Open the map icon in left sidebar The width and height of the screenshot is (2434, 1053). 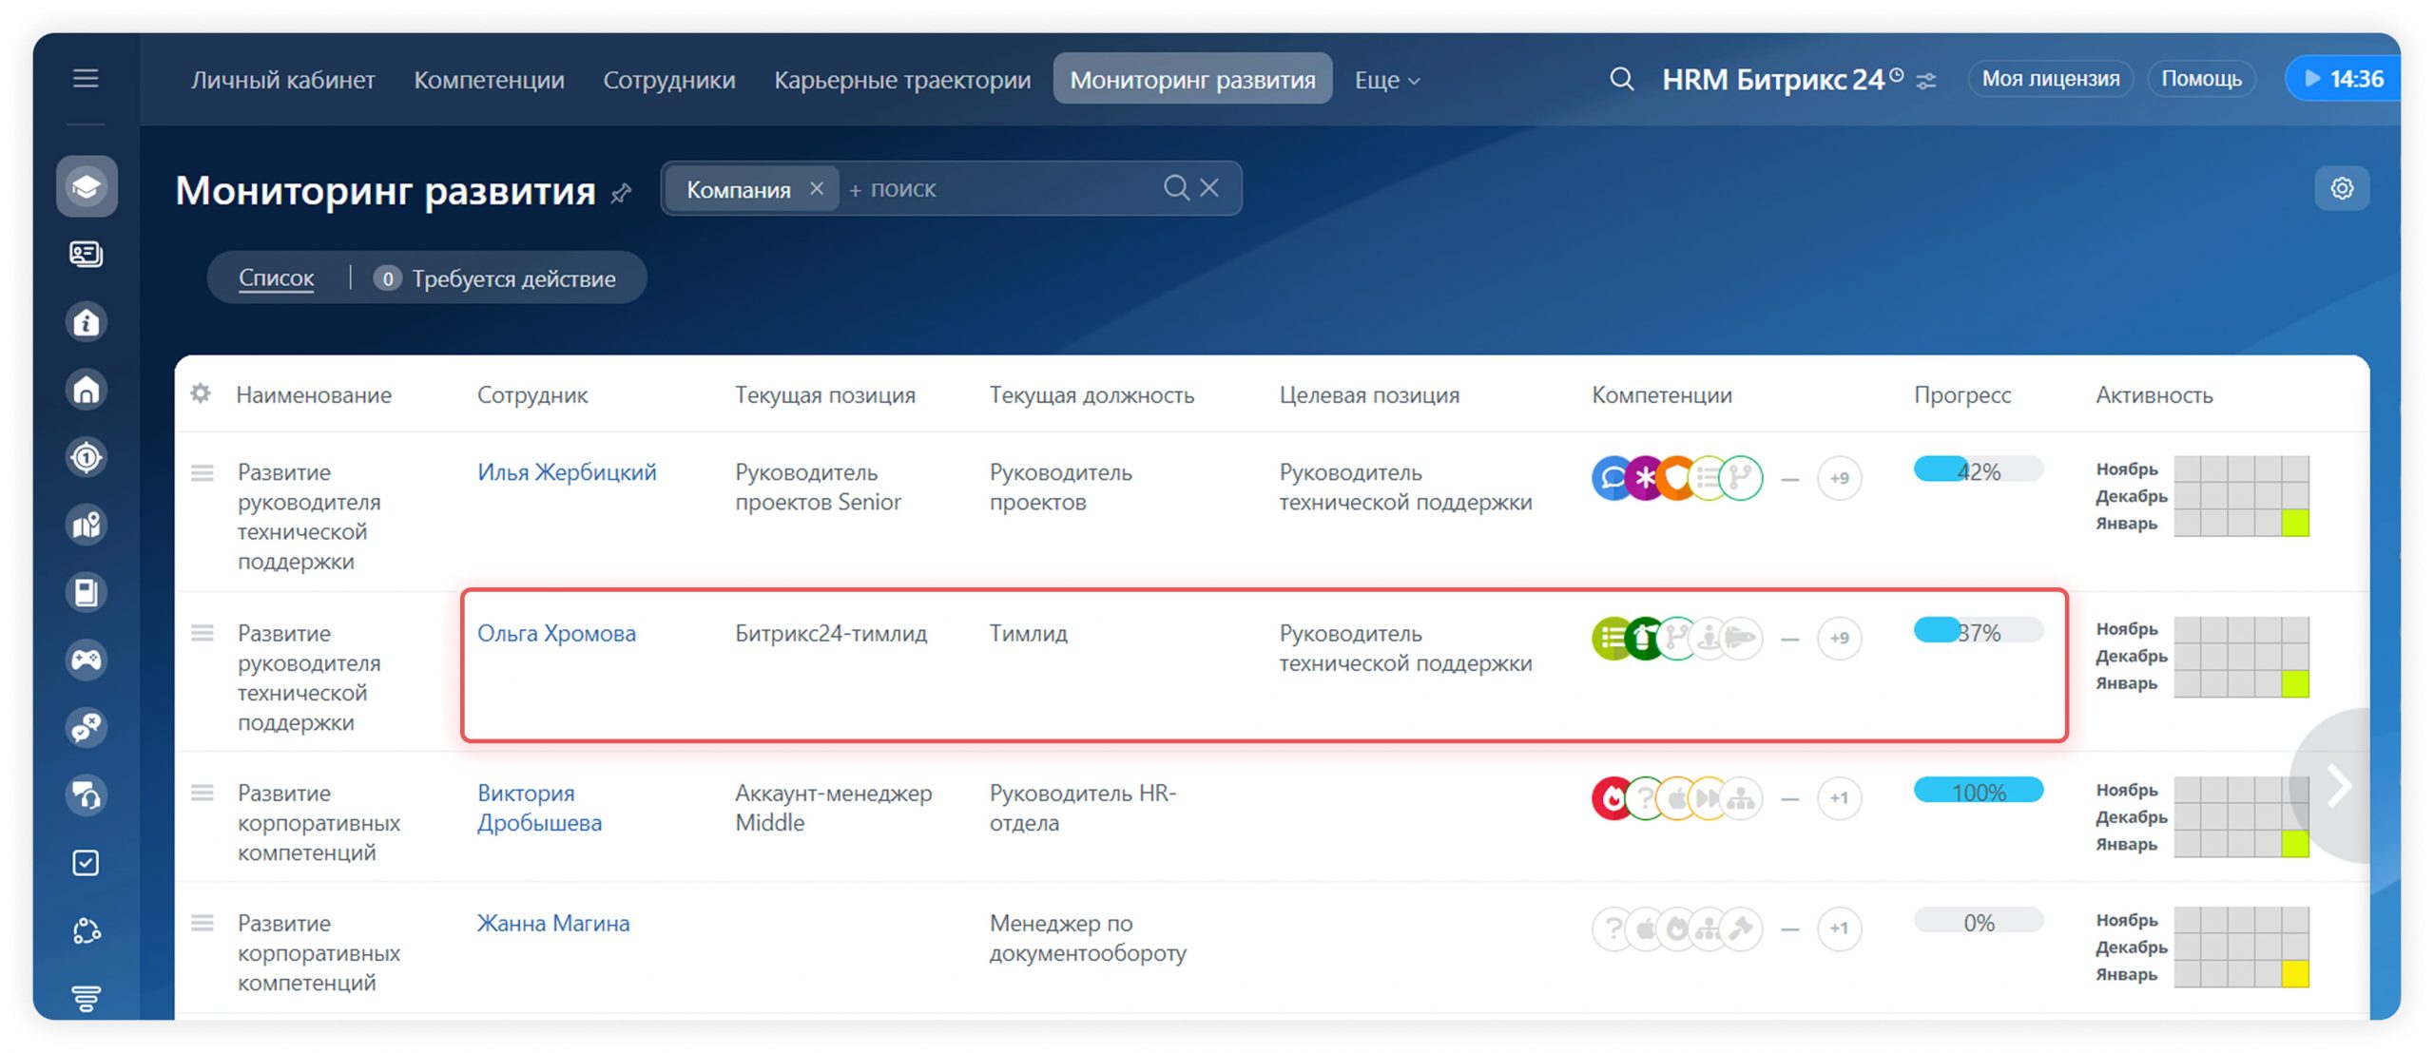coord(87,525)
